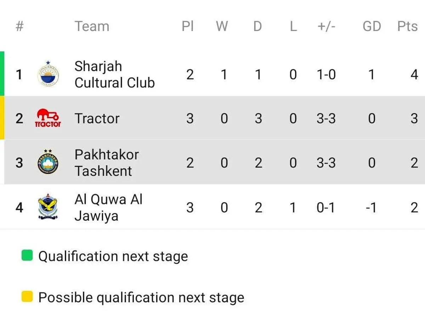Click the red Tractor club logo
Viewport: 425px width, 316px height.
pyautogui.click(x=48, y=118)
